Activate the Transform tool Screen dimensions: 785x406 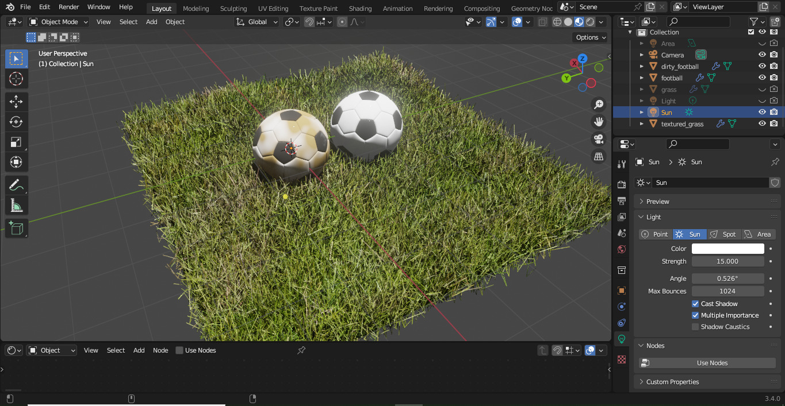click(16, 162)
